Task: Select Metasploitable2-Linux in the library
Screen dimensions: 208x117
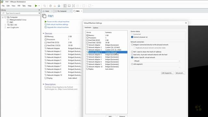Action: click(x=18, y=20)
